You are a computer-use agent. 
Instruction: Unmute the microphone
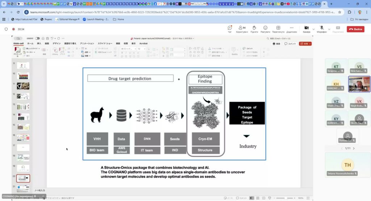pyautogui.click(x=321, y=29)
